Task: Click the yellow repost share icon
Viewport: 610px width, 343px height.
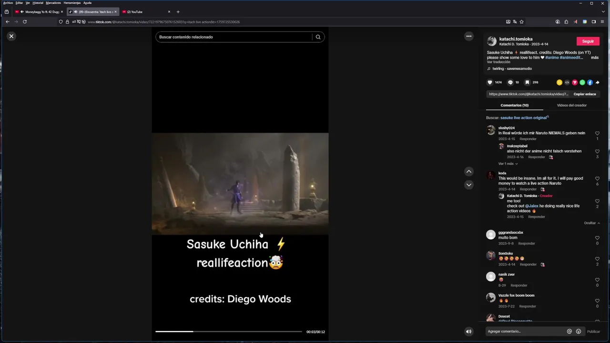Action: click(x=559, y=82)
